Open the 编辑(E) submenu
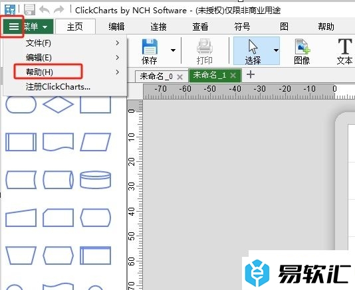 point(65,58)
